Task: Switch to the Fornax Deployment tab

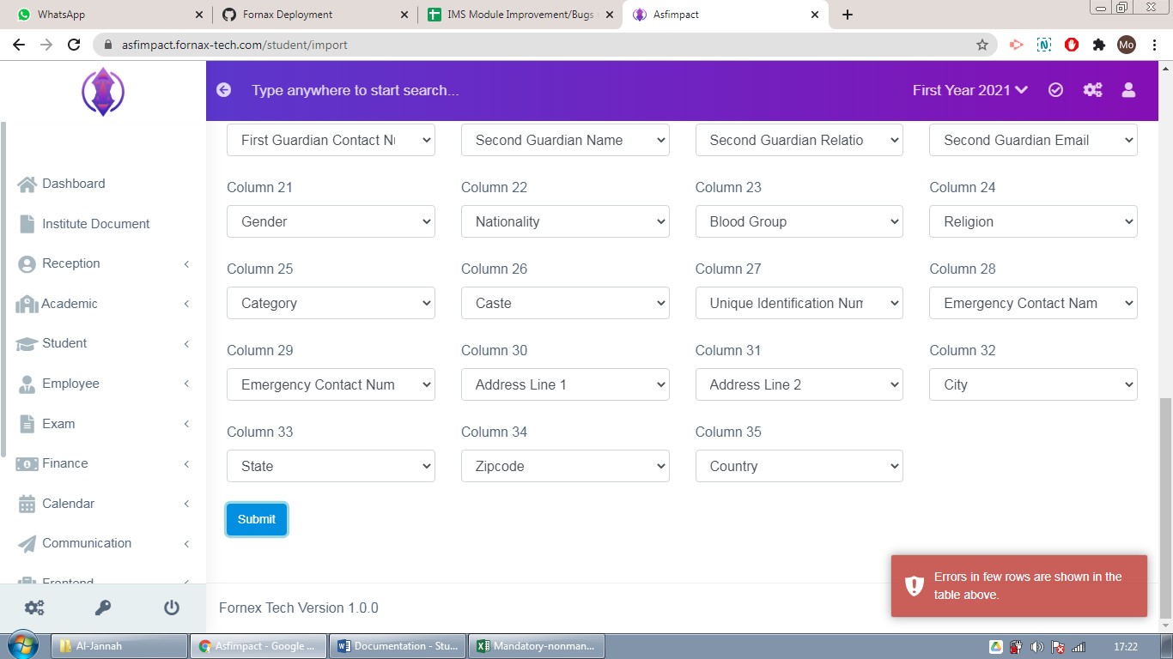Action: 314,15
